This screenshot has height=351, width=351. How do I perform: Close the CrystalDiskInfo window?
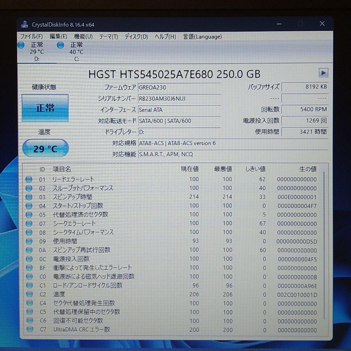pos(322,23)
